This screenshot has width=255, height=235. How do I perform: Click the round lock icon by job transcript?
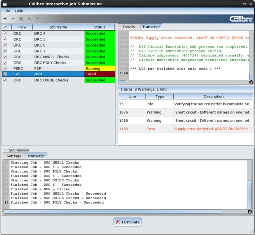pos(251,82)
